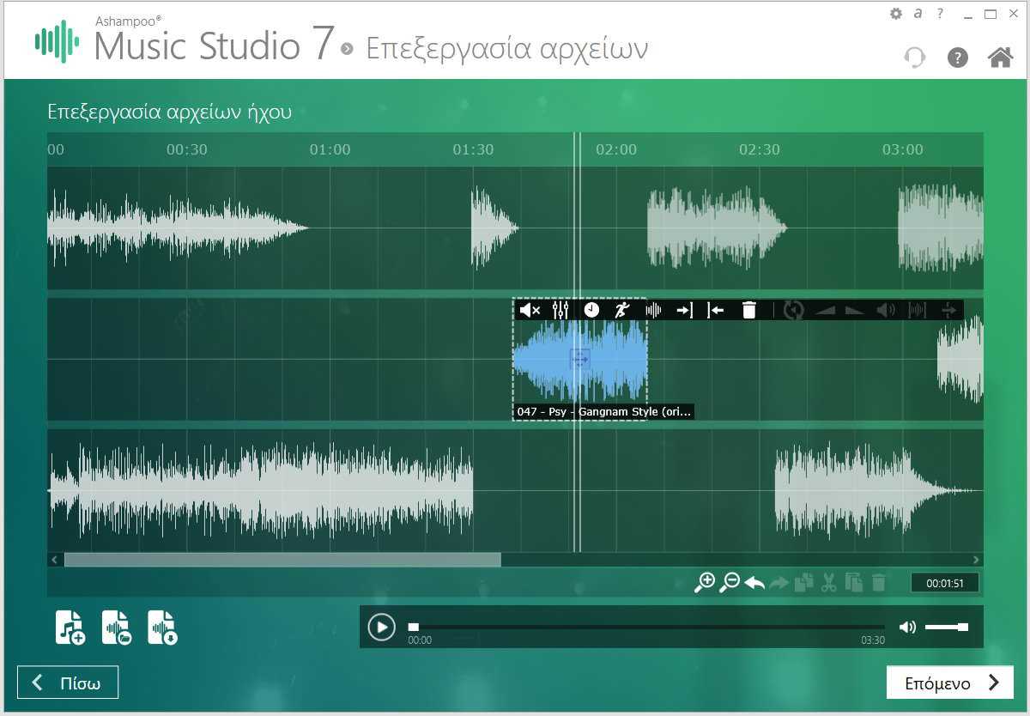Zoom in on the timeline
This screenshot has width=1030, height=716.
[705, 582]
